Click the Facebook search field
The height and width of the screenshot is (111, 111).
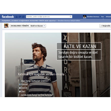tap(49, 17)
